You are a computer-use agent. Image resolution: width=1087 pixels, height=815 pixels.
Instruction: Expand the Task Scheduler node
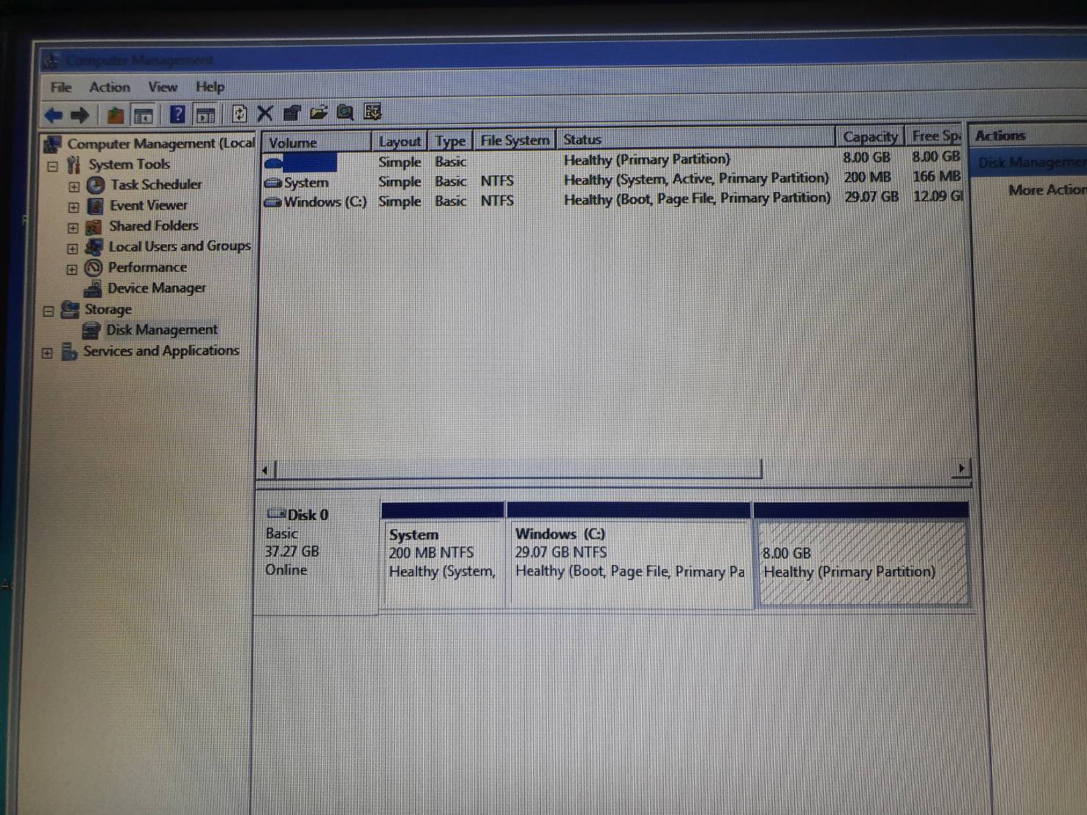pyautogui.click(x=74, y=187)
